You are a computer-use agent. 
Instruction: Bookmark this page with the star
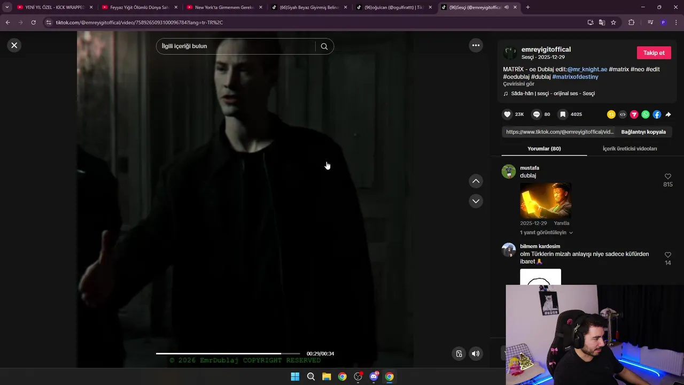[613, 22]
